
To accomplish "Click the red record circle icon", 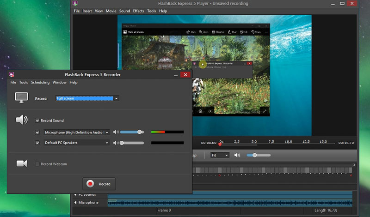I will coord(90,184).
